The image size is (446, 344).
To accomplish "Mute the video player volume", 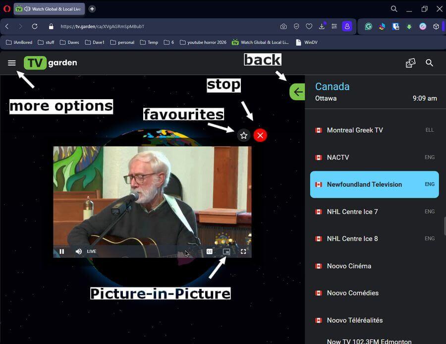I will click(78, 251).
